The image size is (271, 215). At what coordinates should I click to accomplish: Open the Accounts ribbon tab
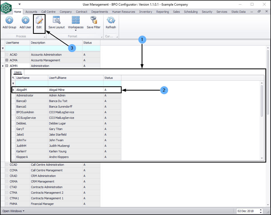pyautogui.click(x=31, y=11)
